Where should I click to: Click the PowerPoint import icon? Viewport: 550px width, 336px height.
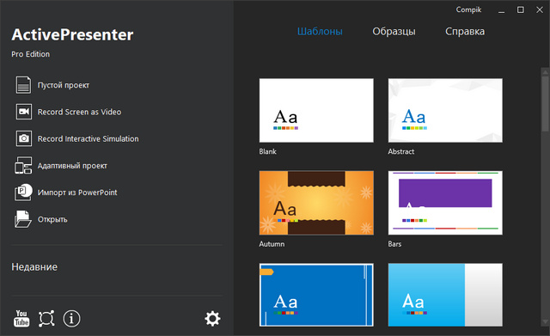(x=23, y=192)
